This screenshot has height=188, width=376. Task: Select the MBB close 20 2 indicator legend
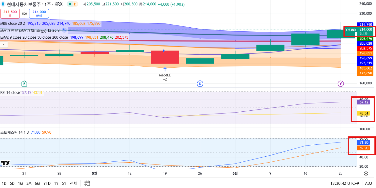(13, 24)
